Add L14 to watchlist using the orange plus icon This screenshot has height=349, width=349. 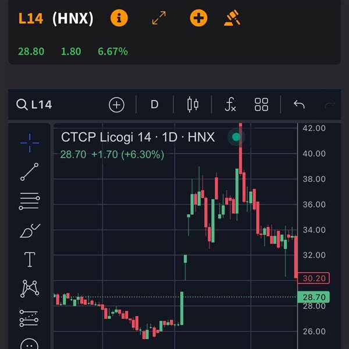coord(198,18)
